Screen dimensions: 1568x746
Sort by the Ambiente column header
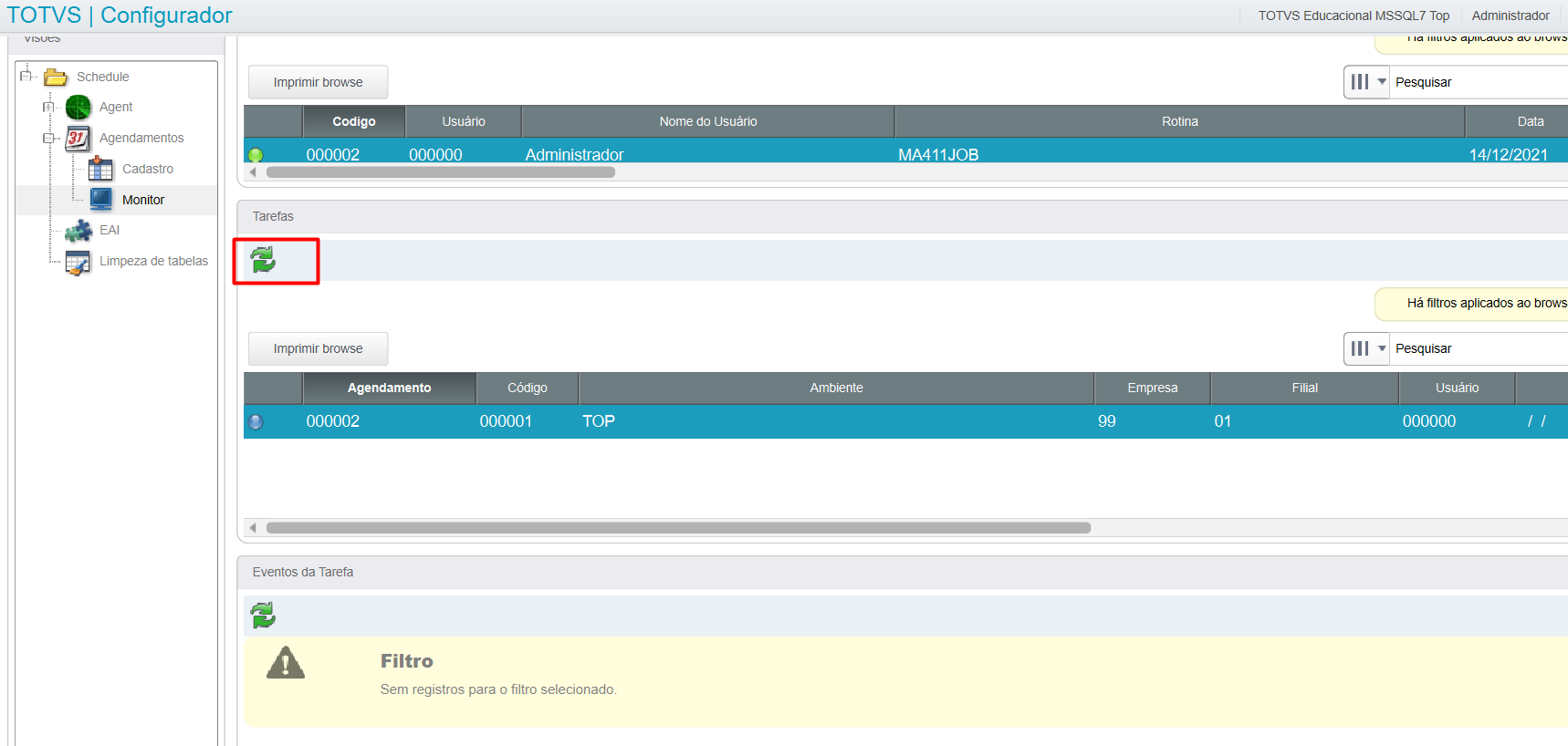pyautogui.click(x=837, y=388)
